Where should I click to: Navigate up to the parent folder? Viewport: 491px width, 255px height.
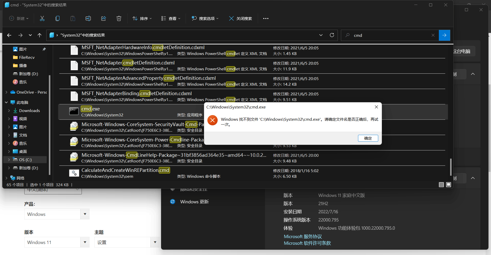pos(40,35)
